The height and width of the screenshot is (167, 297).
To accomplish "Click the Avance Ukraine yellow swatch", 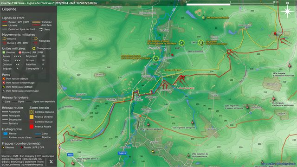I will (32, 117).
